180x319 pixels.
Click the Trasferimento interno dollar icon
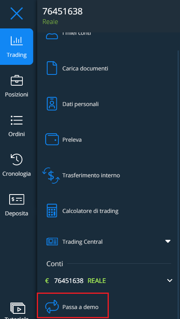point(51,175)
